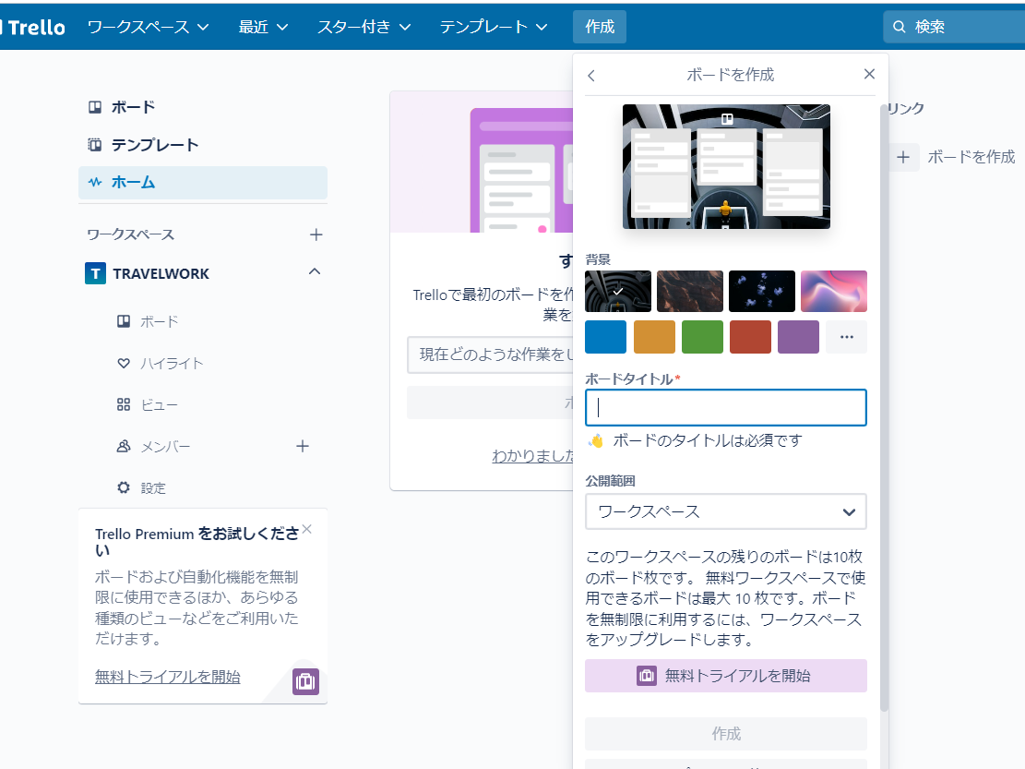Go back in the ボードを作成 popup

591,76
